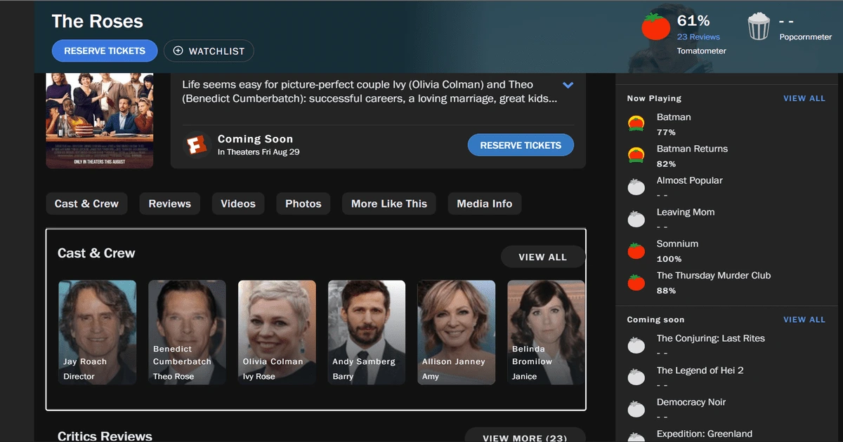Click the Fandango logo icon
The width and height of the screenshot is (843, 442).
[x=197, y=145]
